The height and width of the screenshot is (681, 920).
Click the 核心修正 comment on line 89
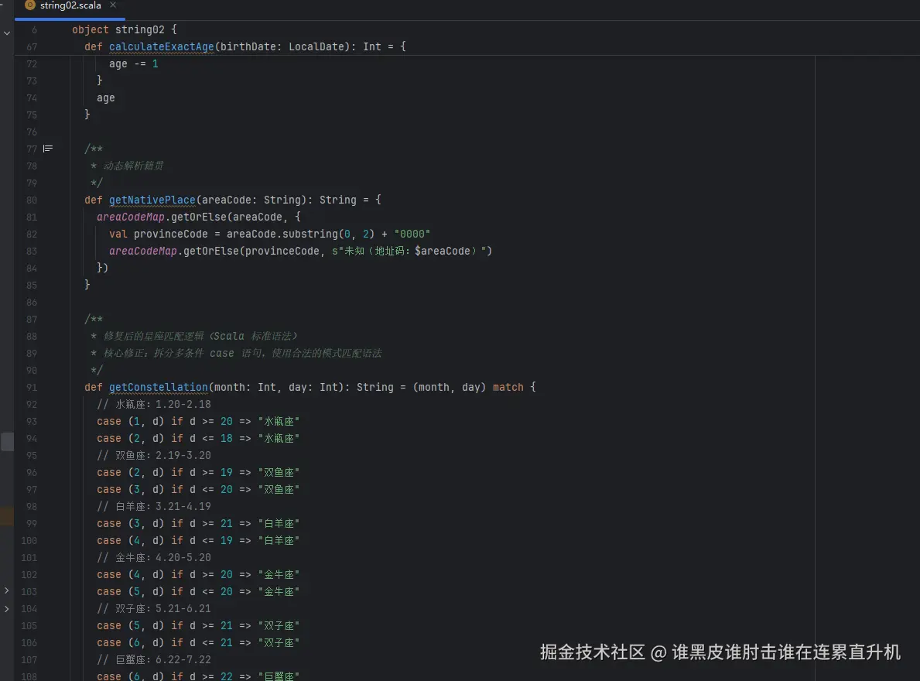(x=242, y=353)
